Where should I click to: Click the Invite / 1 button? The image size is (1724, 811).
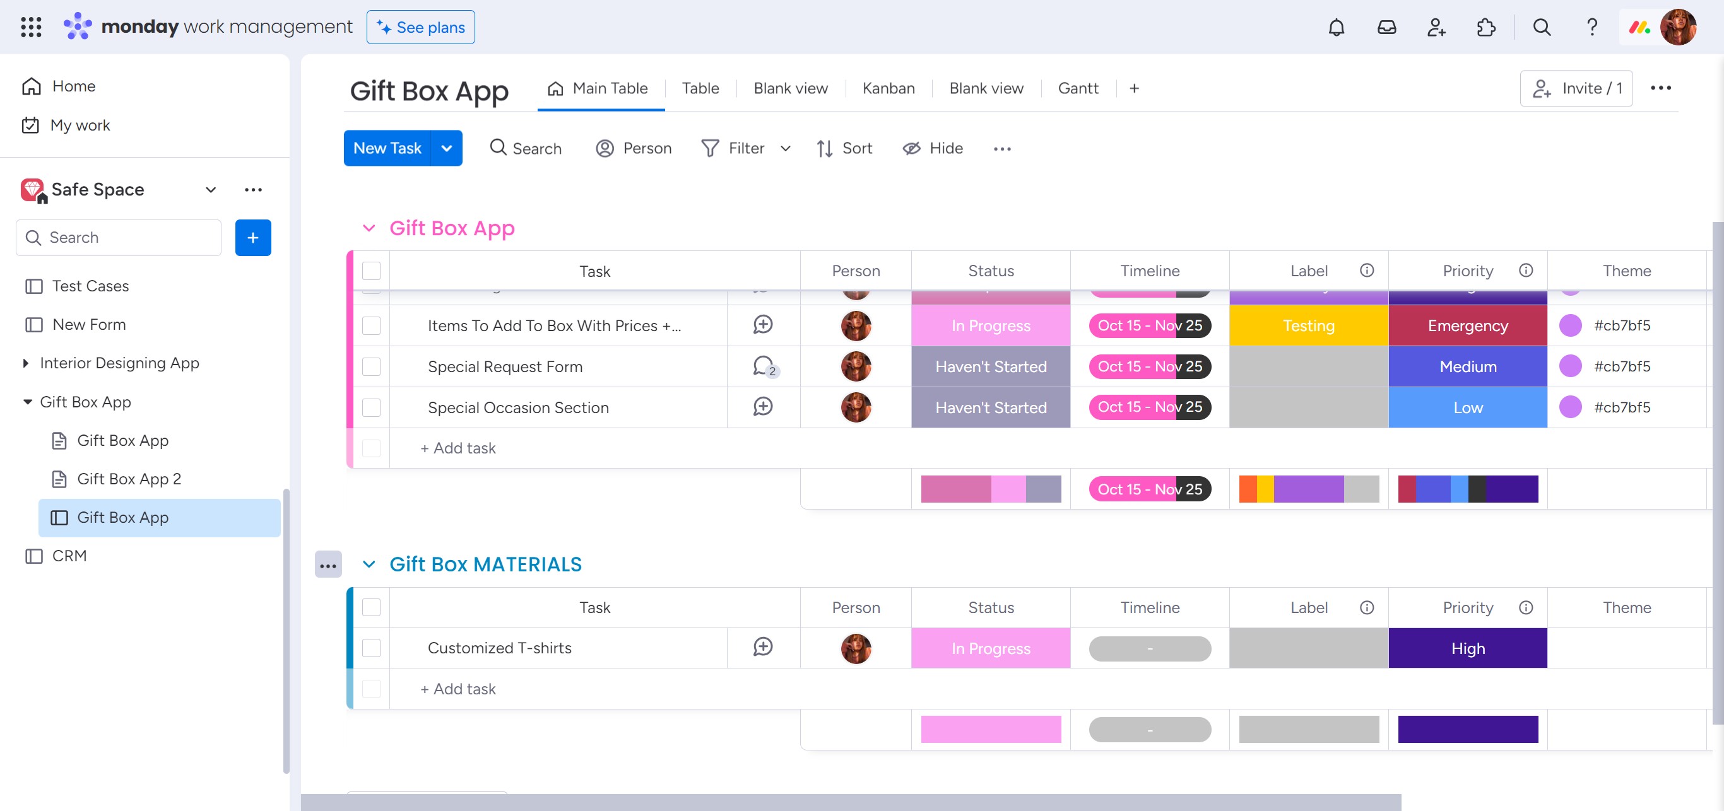(x=1576, y=88)
